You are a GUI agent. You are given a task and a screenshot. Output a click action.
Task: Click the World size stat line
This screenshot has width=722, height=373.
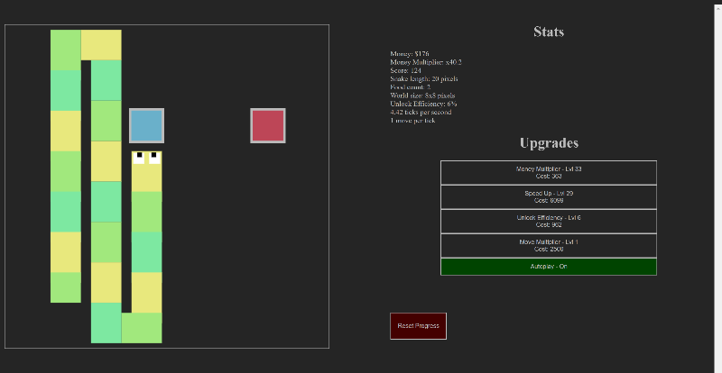422,95
